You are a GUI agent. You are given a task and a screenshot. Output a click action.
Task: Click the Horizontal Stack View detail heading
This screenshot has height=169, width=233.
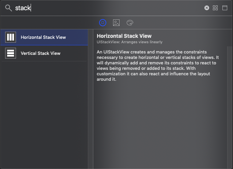[124, 36]
